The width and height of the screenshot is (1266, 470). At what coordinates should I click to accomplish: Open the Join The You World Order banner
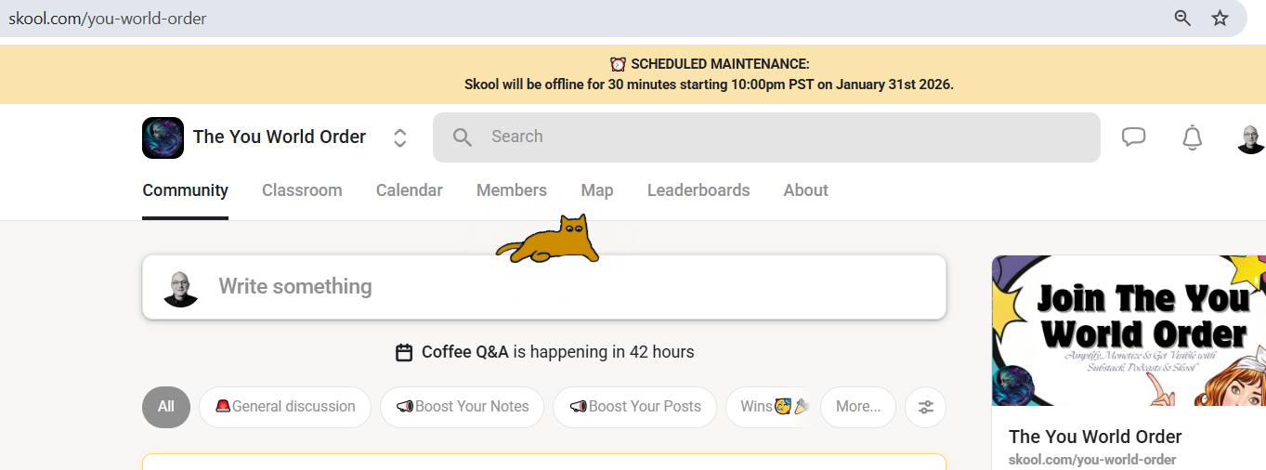click(x=1129, y=331)
